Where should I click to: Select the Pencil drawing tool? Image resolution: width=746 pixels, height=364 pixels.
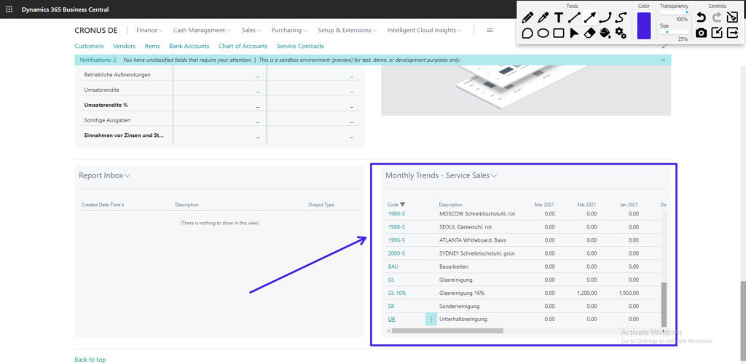[527, 17]
